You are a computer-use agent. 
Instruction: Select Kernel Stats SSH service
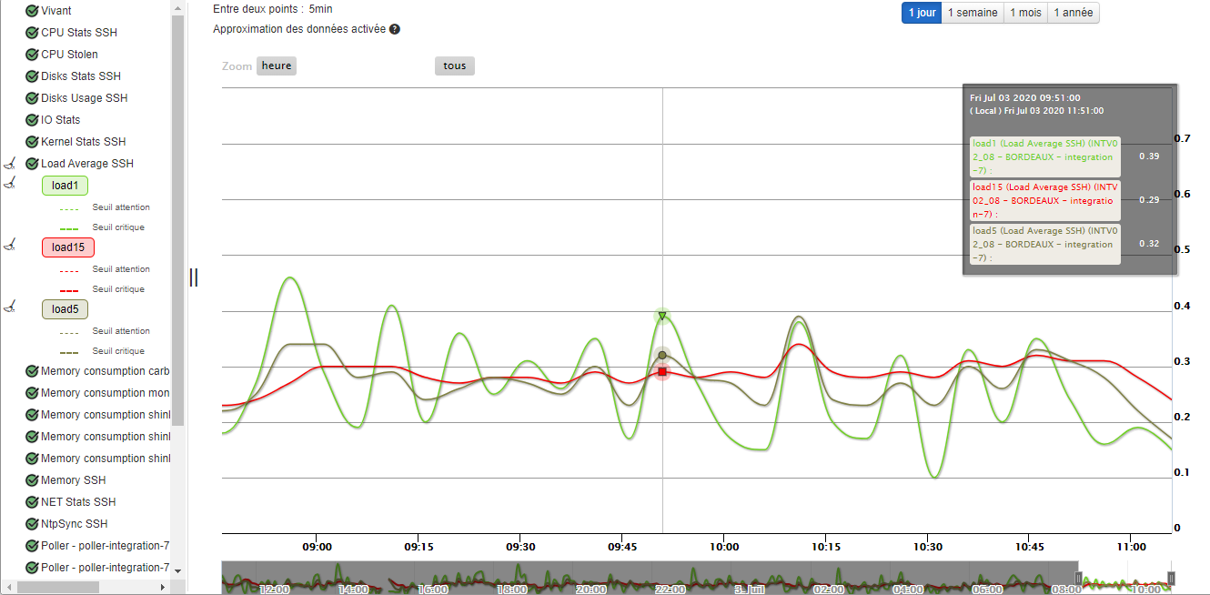tap(84, 142)
